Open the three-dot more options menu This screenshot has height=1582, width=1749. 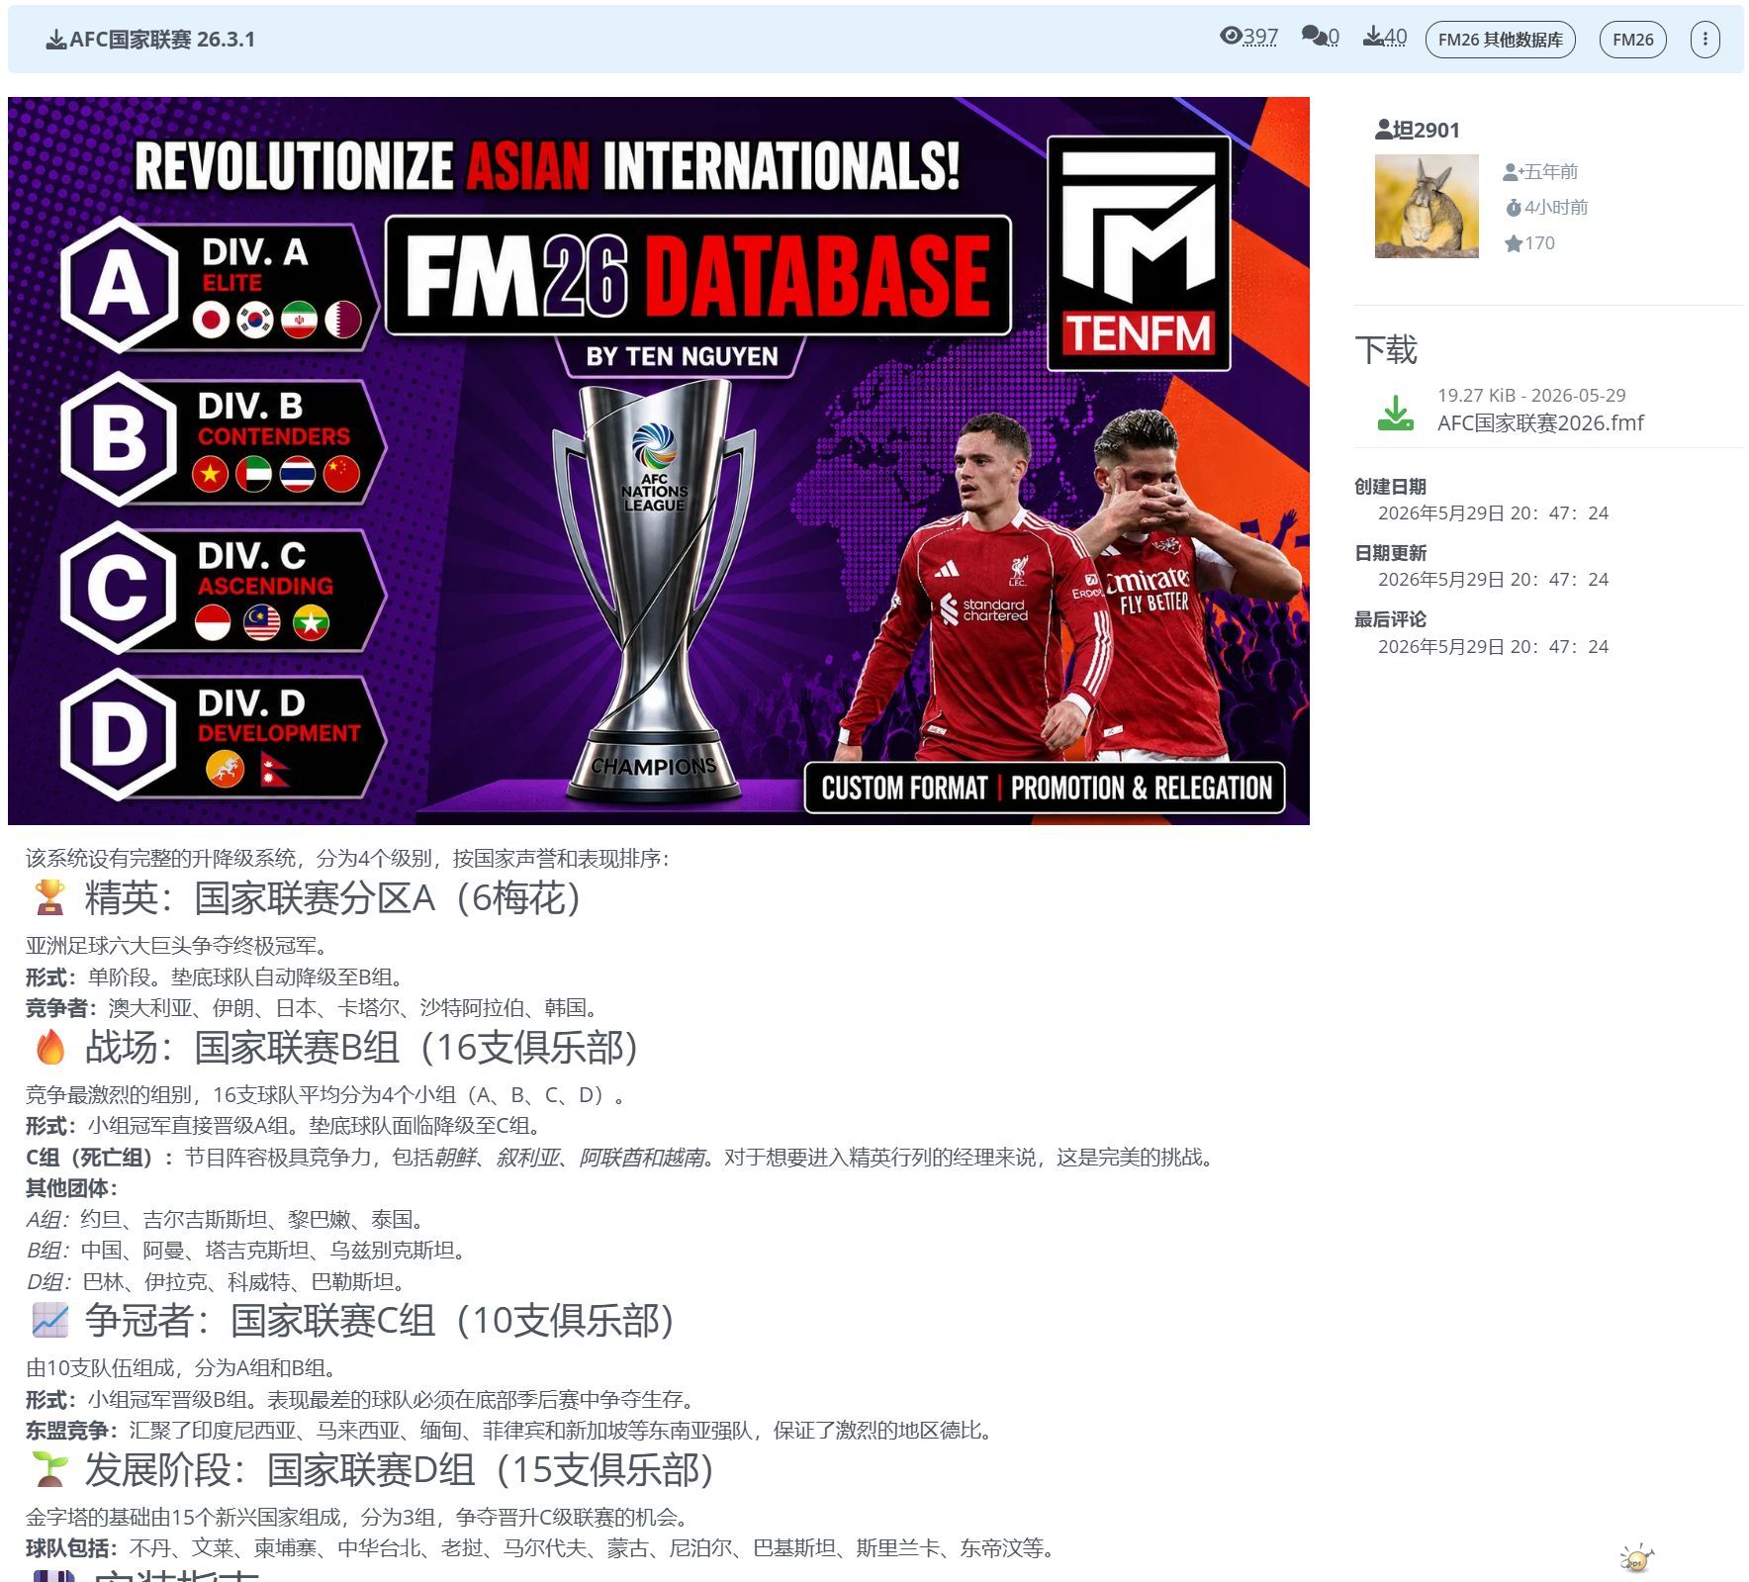(1704, 40)
